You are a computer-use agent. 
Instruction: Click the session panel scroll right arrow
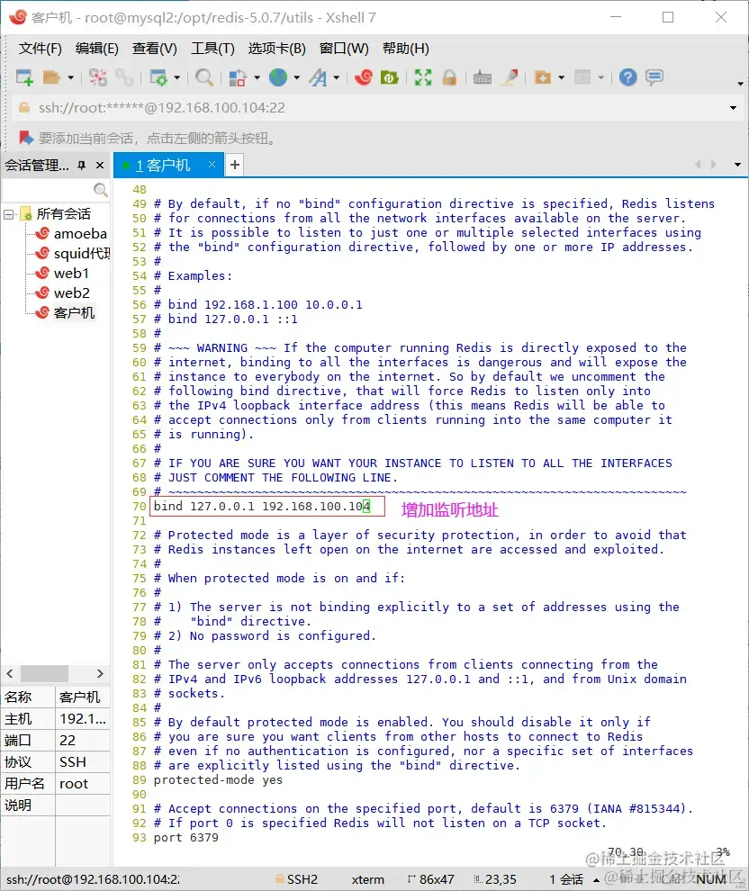[100, 673]
